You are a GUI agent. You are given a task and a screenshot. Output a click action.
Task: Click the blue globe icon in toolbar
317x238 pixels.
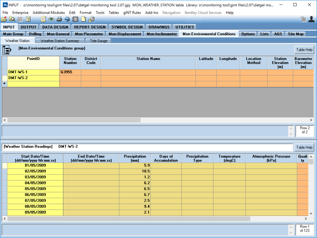point(67,19)
